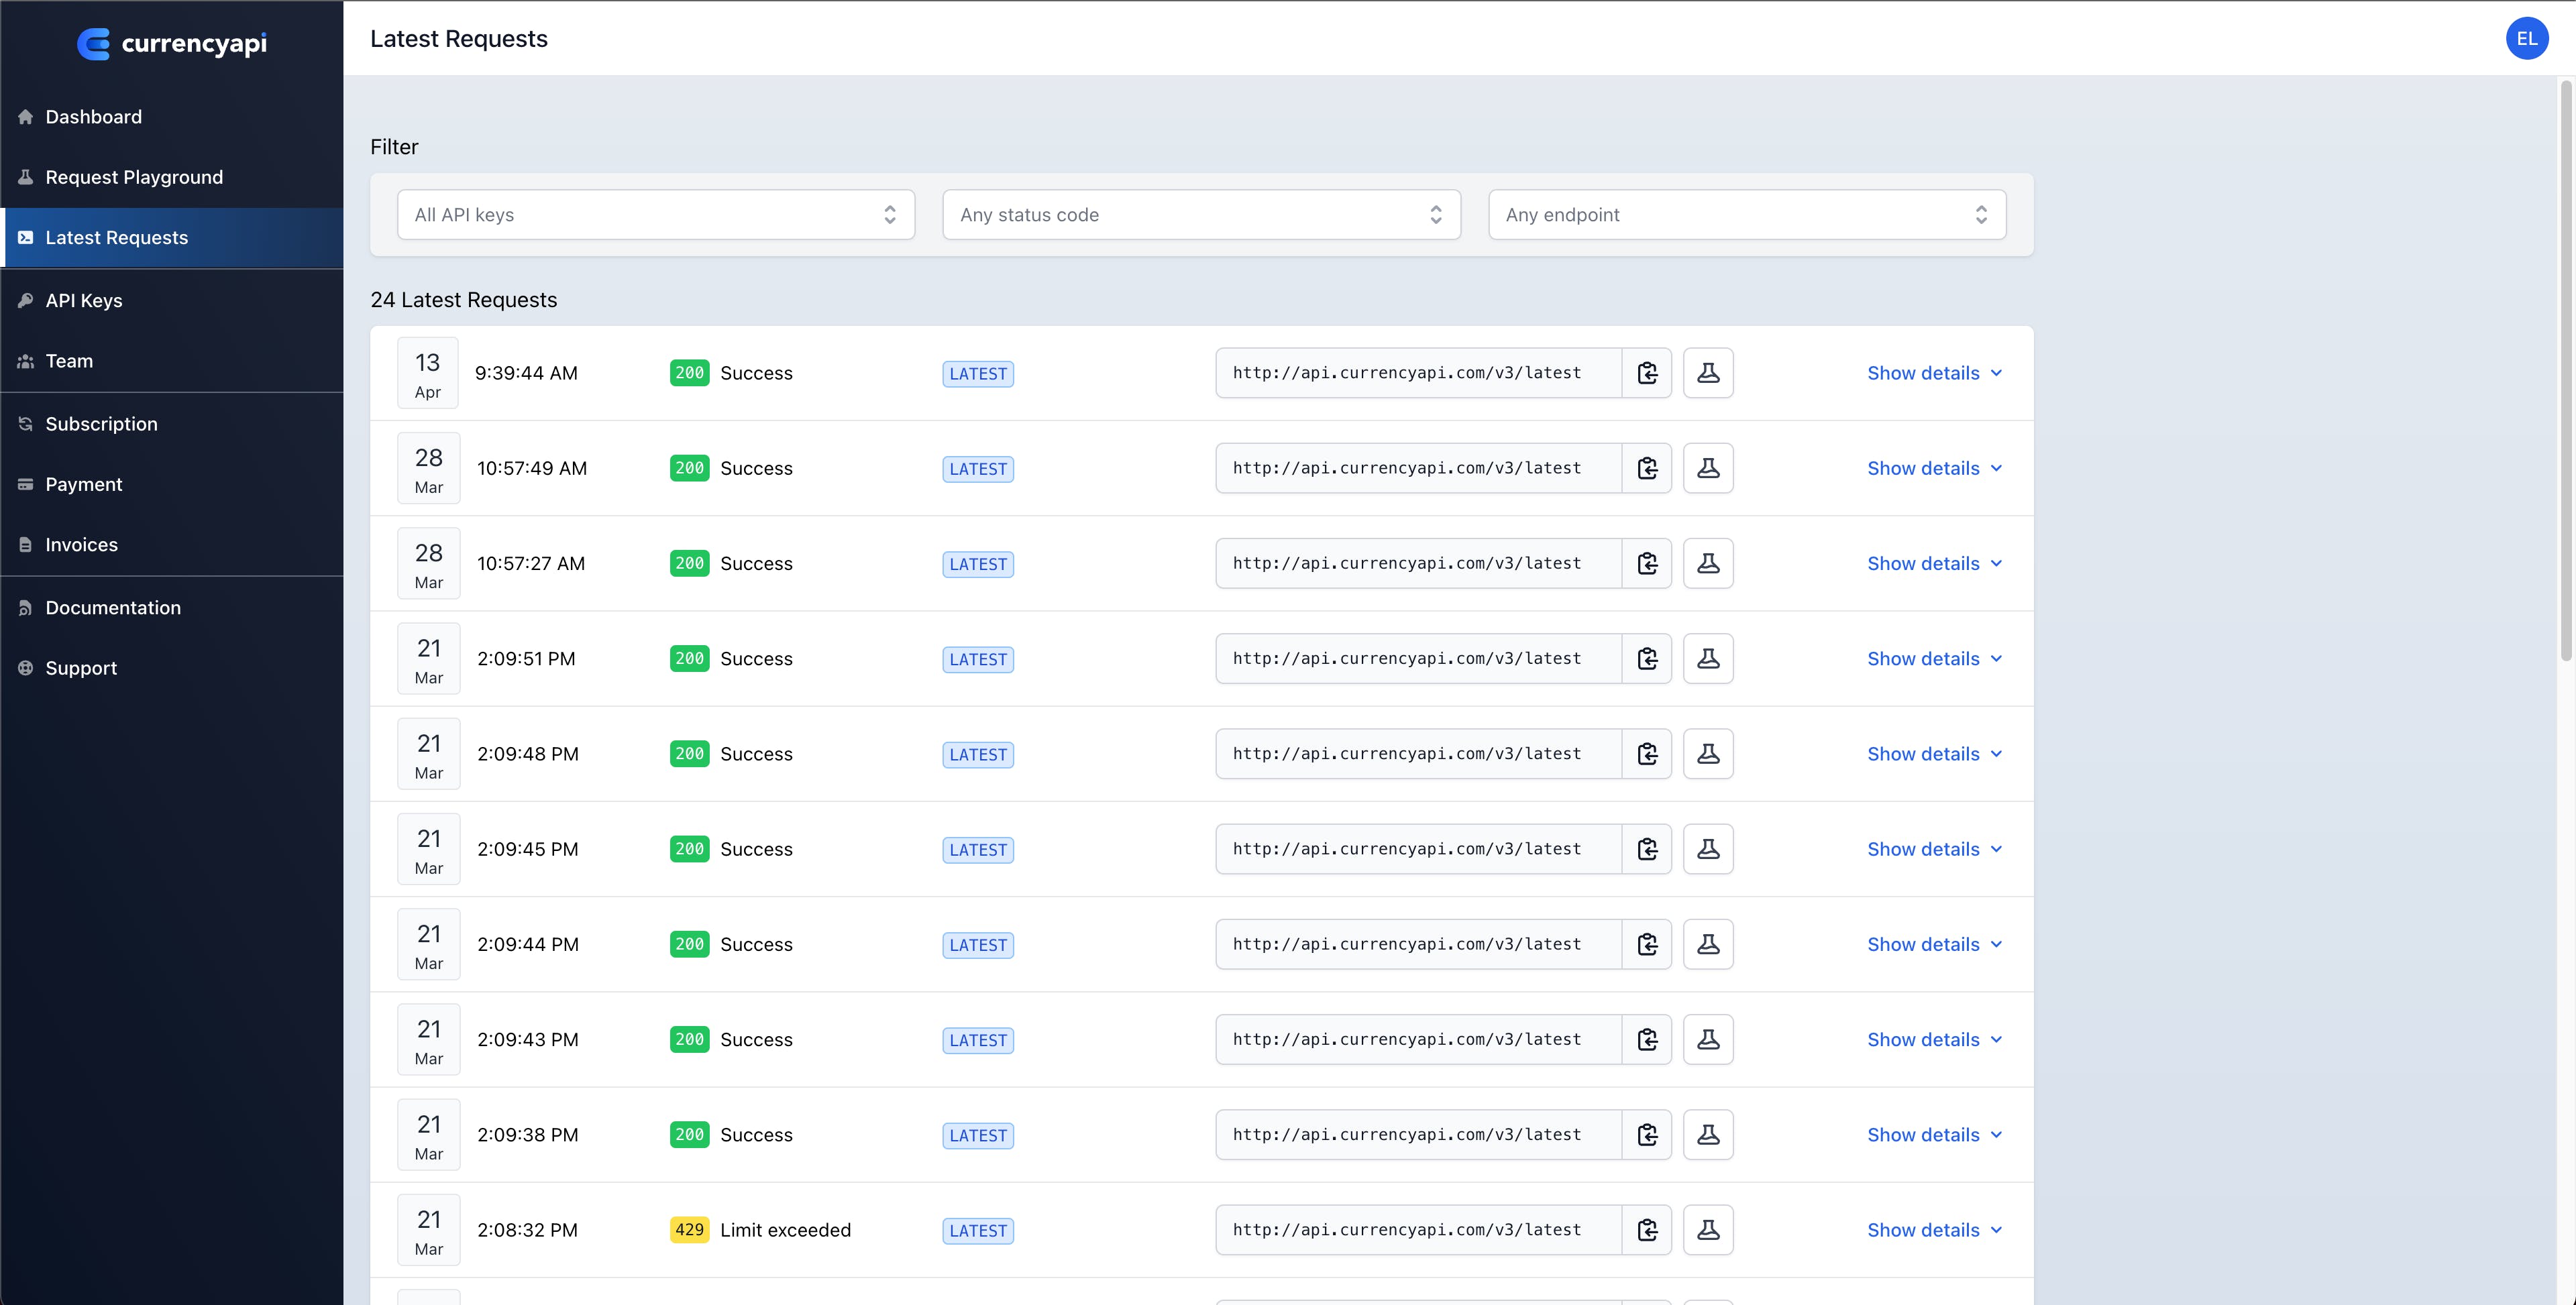Image resolution: width=2576 pixels, height=1305 pixels.
Task: Open the API Keys sidebar page
Action: pyautogui.click(x=84, y=301)
